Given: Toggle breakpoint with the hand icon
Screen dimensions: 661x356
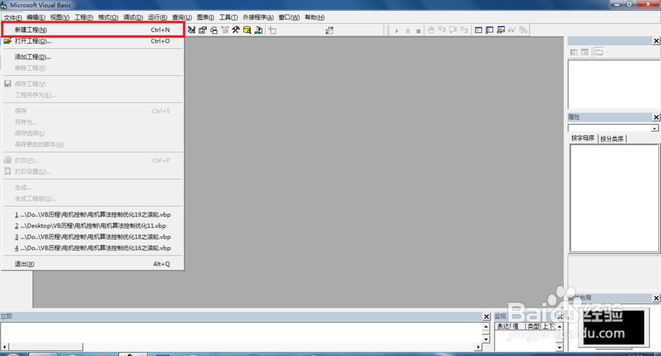Looking at the screenshot, I should click(431, 30).
